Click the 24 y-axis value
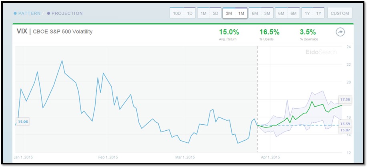Image resolution: width=368 pixels, height=168 pixels. (348, 47)
